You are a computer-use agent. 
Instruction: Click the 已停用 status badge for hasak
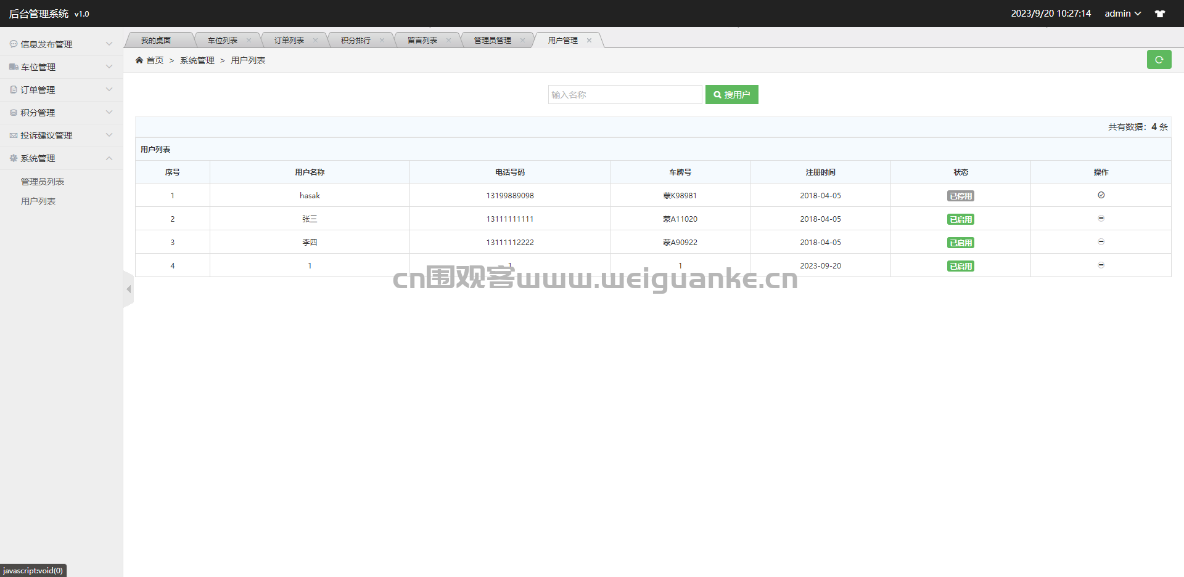click(x=961, y=196)
